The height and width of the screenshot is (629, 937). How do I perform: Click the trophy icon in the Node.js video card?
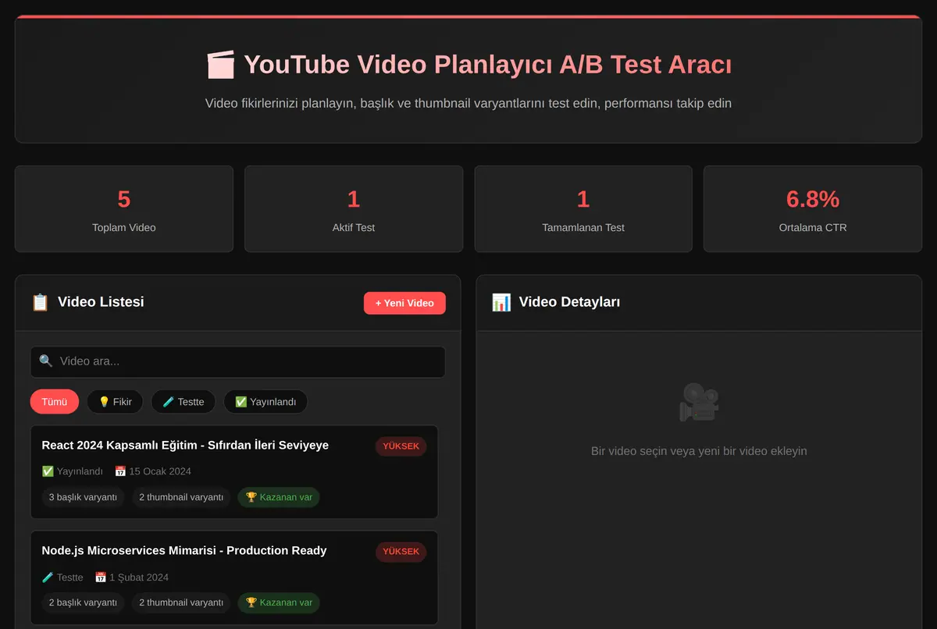click(x=251, y=602)
